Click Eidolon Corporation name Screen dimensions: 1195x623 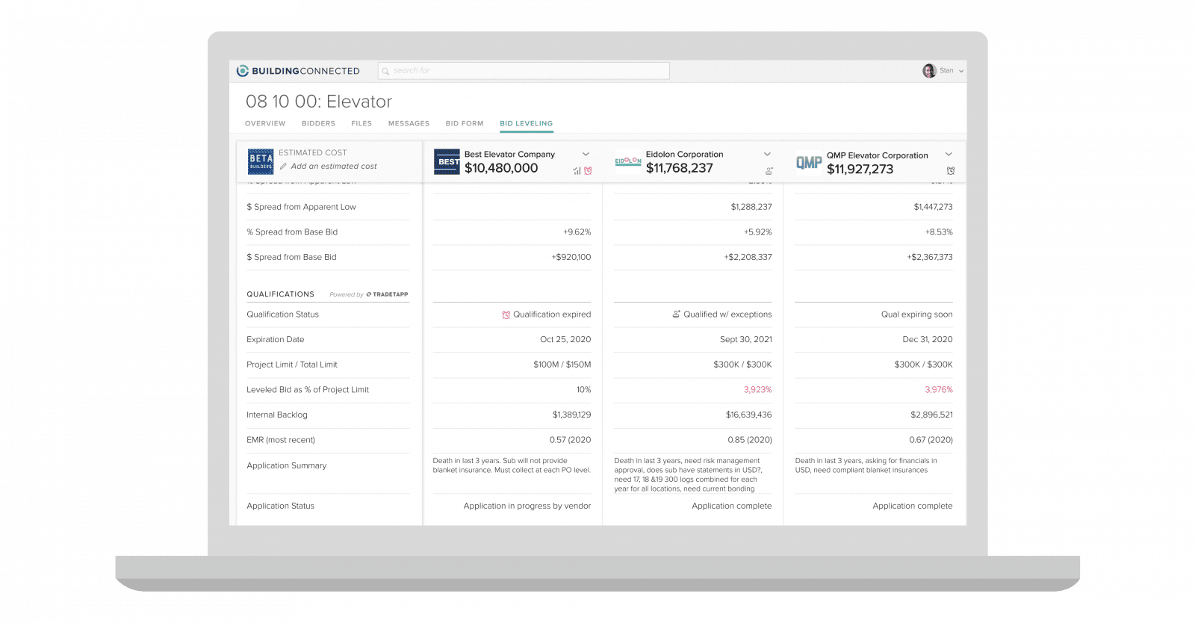684,155
